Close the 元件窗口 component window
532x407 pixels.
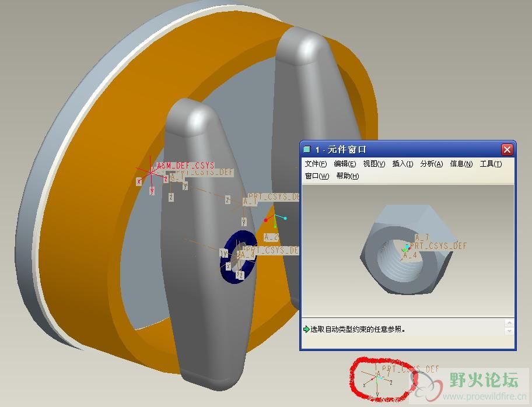coord(507,150)
